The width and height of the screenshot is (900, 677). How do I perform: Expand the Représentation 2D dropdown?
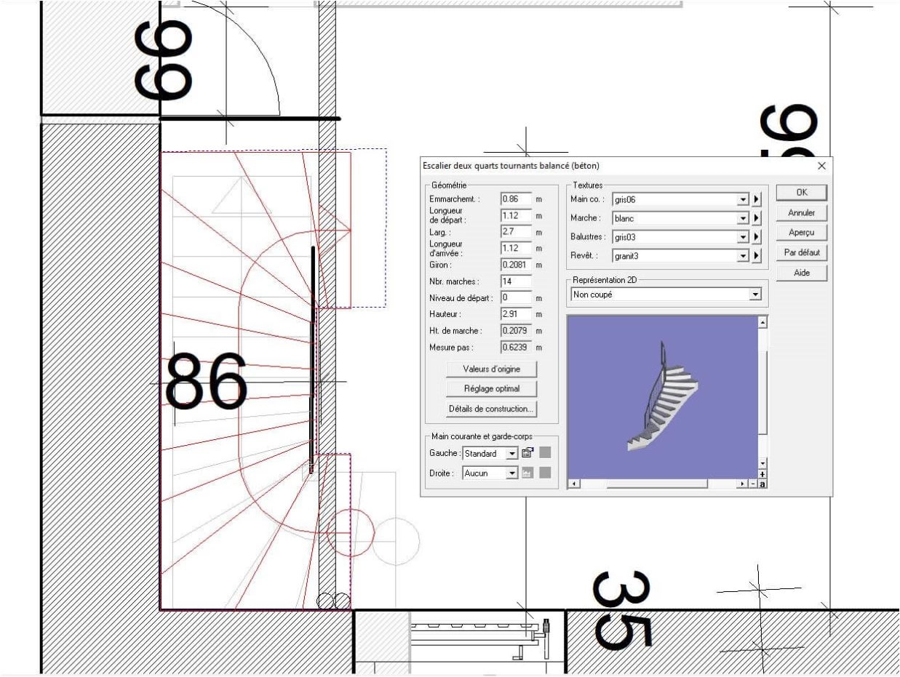[x=755, y=293]
